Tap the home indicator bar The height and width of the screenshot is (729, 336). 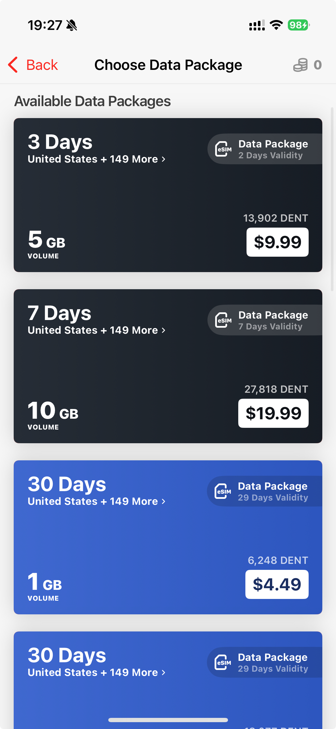168,720
